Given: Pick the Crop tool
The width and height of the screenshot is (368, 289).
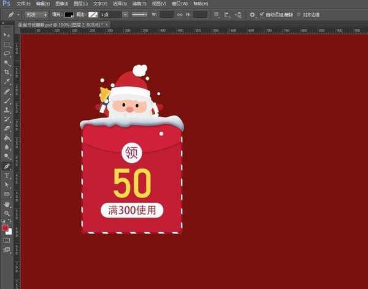Looking at the screenshot, I should coord(7,71).
